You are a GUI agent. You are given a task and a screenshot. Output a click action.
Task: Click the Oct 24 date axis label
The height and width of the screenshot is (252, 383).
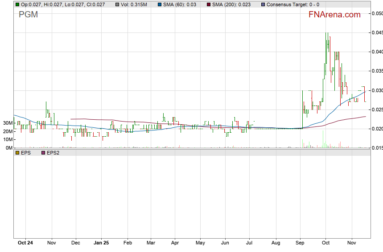tap(25, 243)
